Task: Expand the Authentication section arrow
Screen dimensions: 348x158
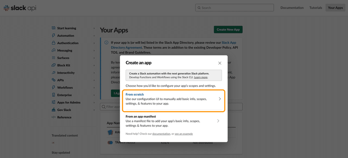Action: coord(94,43)
